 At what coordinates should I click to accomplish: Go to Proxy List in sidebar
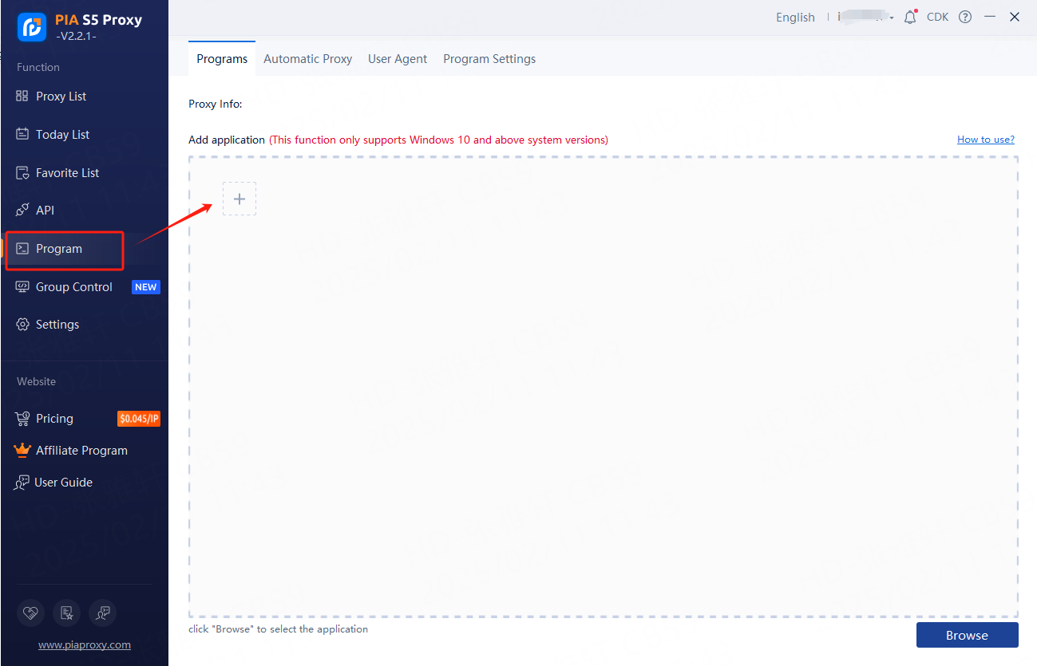(x=61, y=97)
